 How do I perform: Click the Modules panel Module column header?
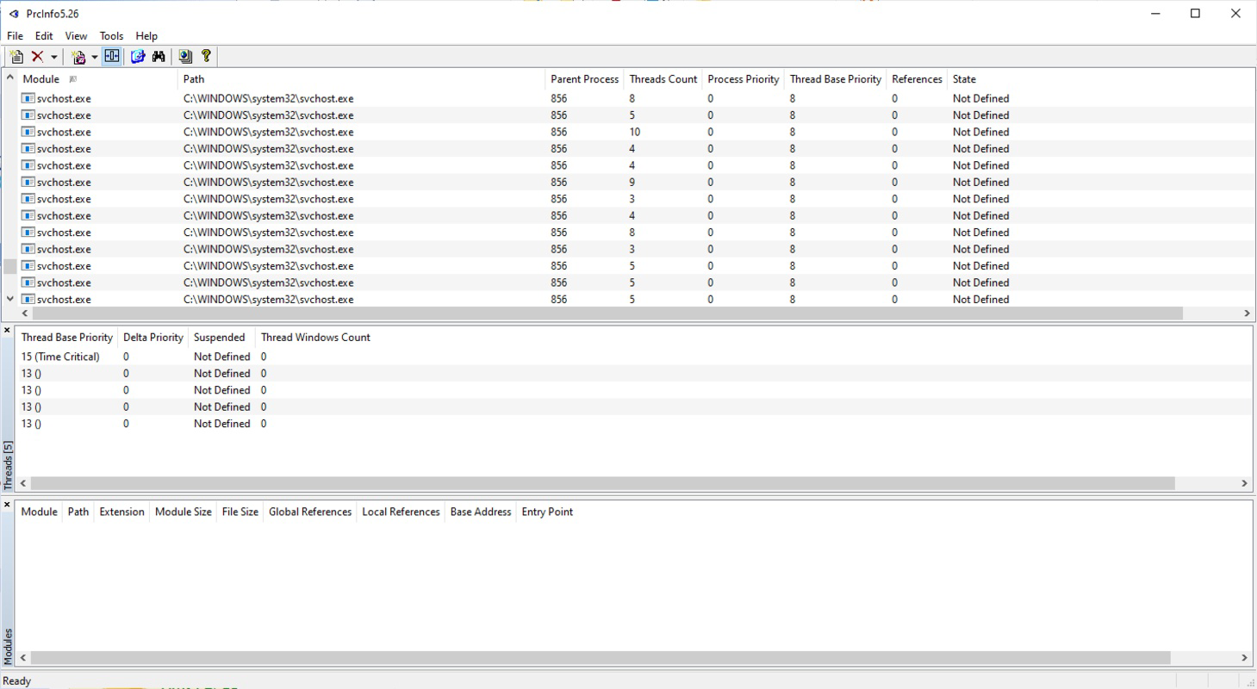pyautogui.click(x=39, y=512)
